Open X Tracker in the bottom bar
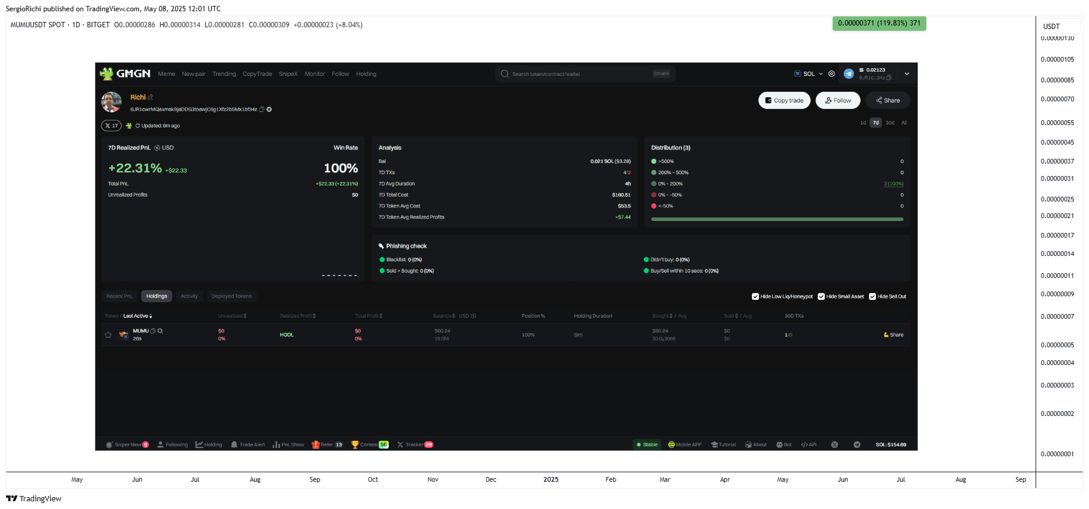Viewport: 1089px width, 509px height. (415, 445)
